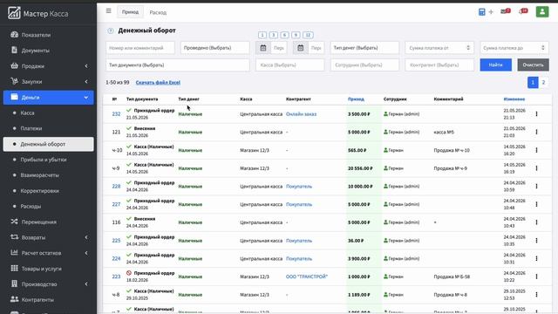Open Корректировки submenu item
558x314 pixels.
[49, 191]
